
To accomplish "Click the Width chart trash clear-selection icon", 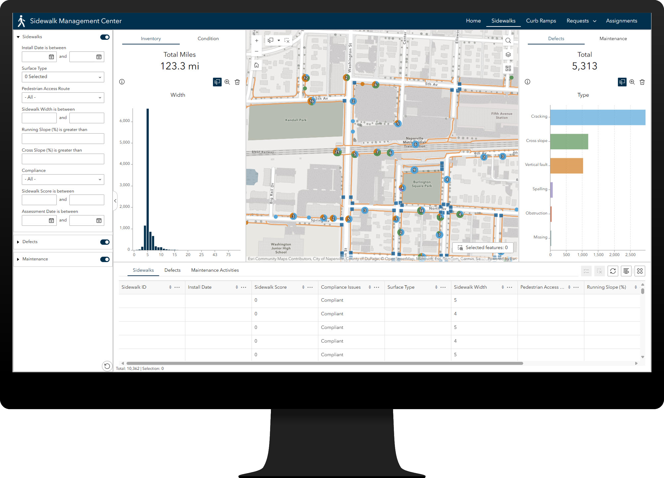I will pos(237,82).
